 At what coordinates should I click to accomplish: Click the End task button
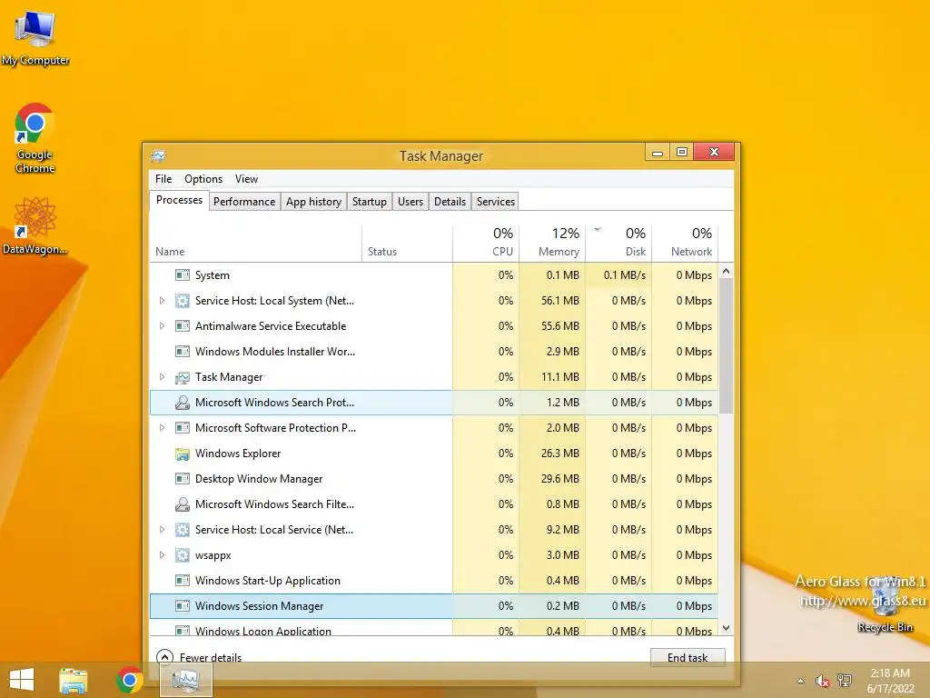click(x=688, y=657)
